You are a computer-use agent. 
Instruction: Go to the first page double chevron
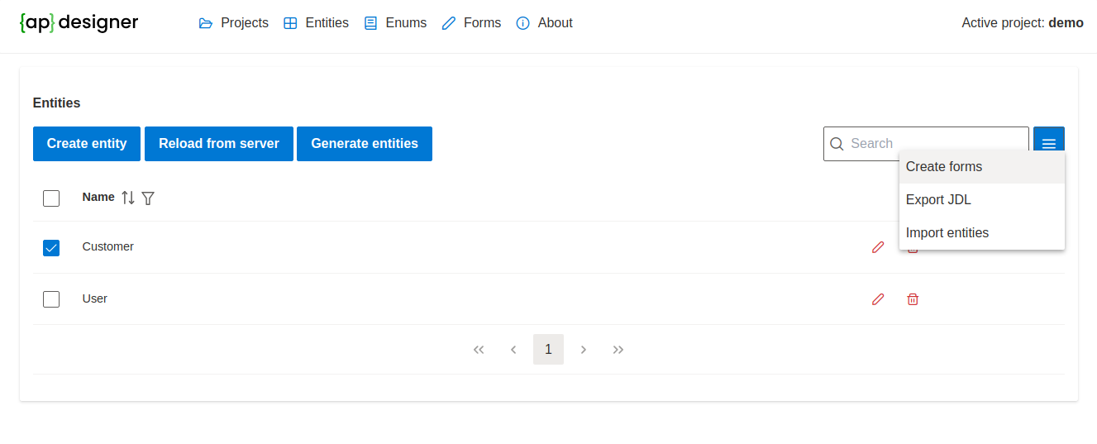click(479, 350)
